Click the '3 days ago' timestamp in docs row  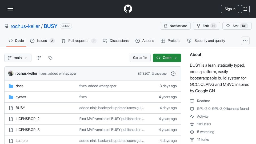tap(168, 86)
